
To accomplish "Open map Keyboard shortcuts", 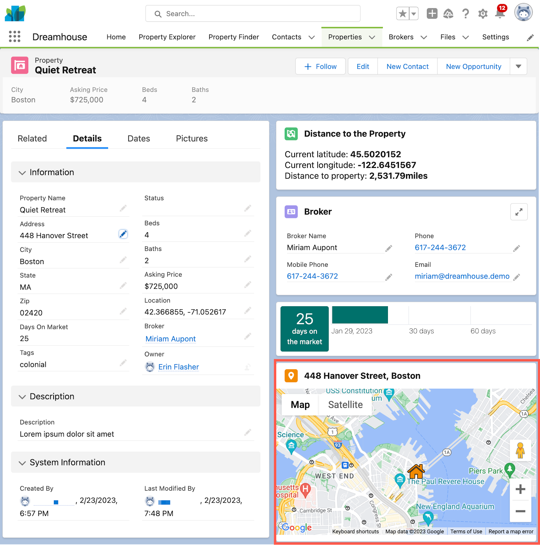I will pyautogui.click(x=356, y=531).
